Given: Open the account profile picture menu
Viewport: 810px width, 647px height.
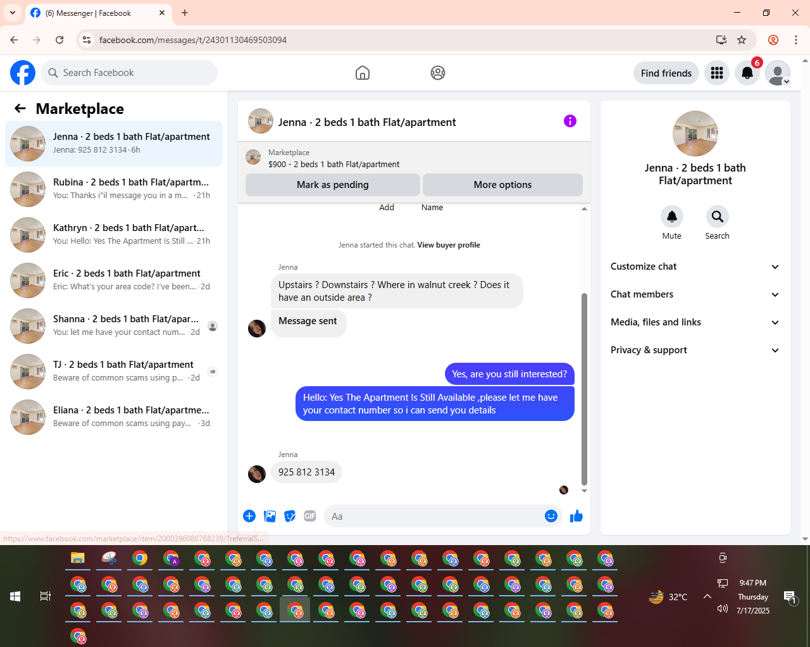Looking at the screenshot, I should (x=778, y=73).
